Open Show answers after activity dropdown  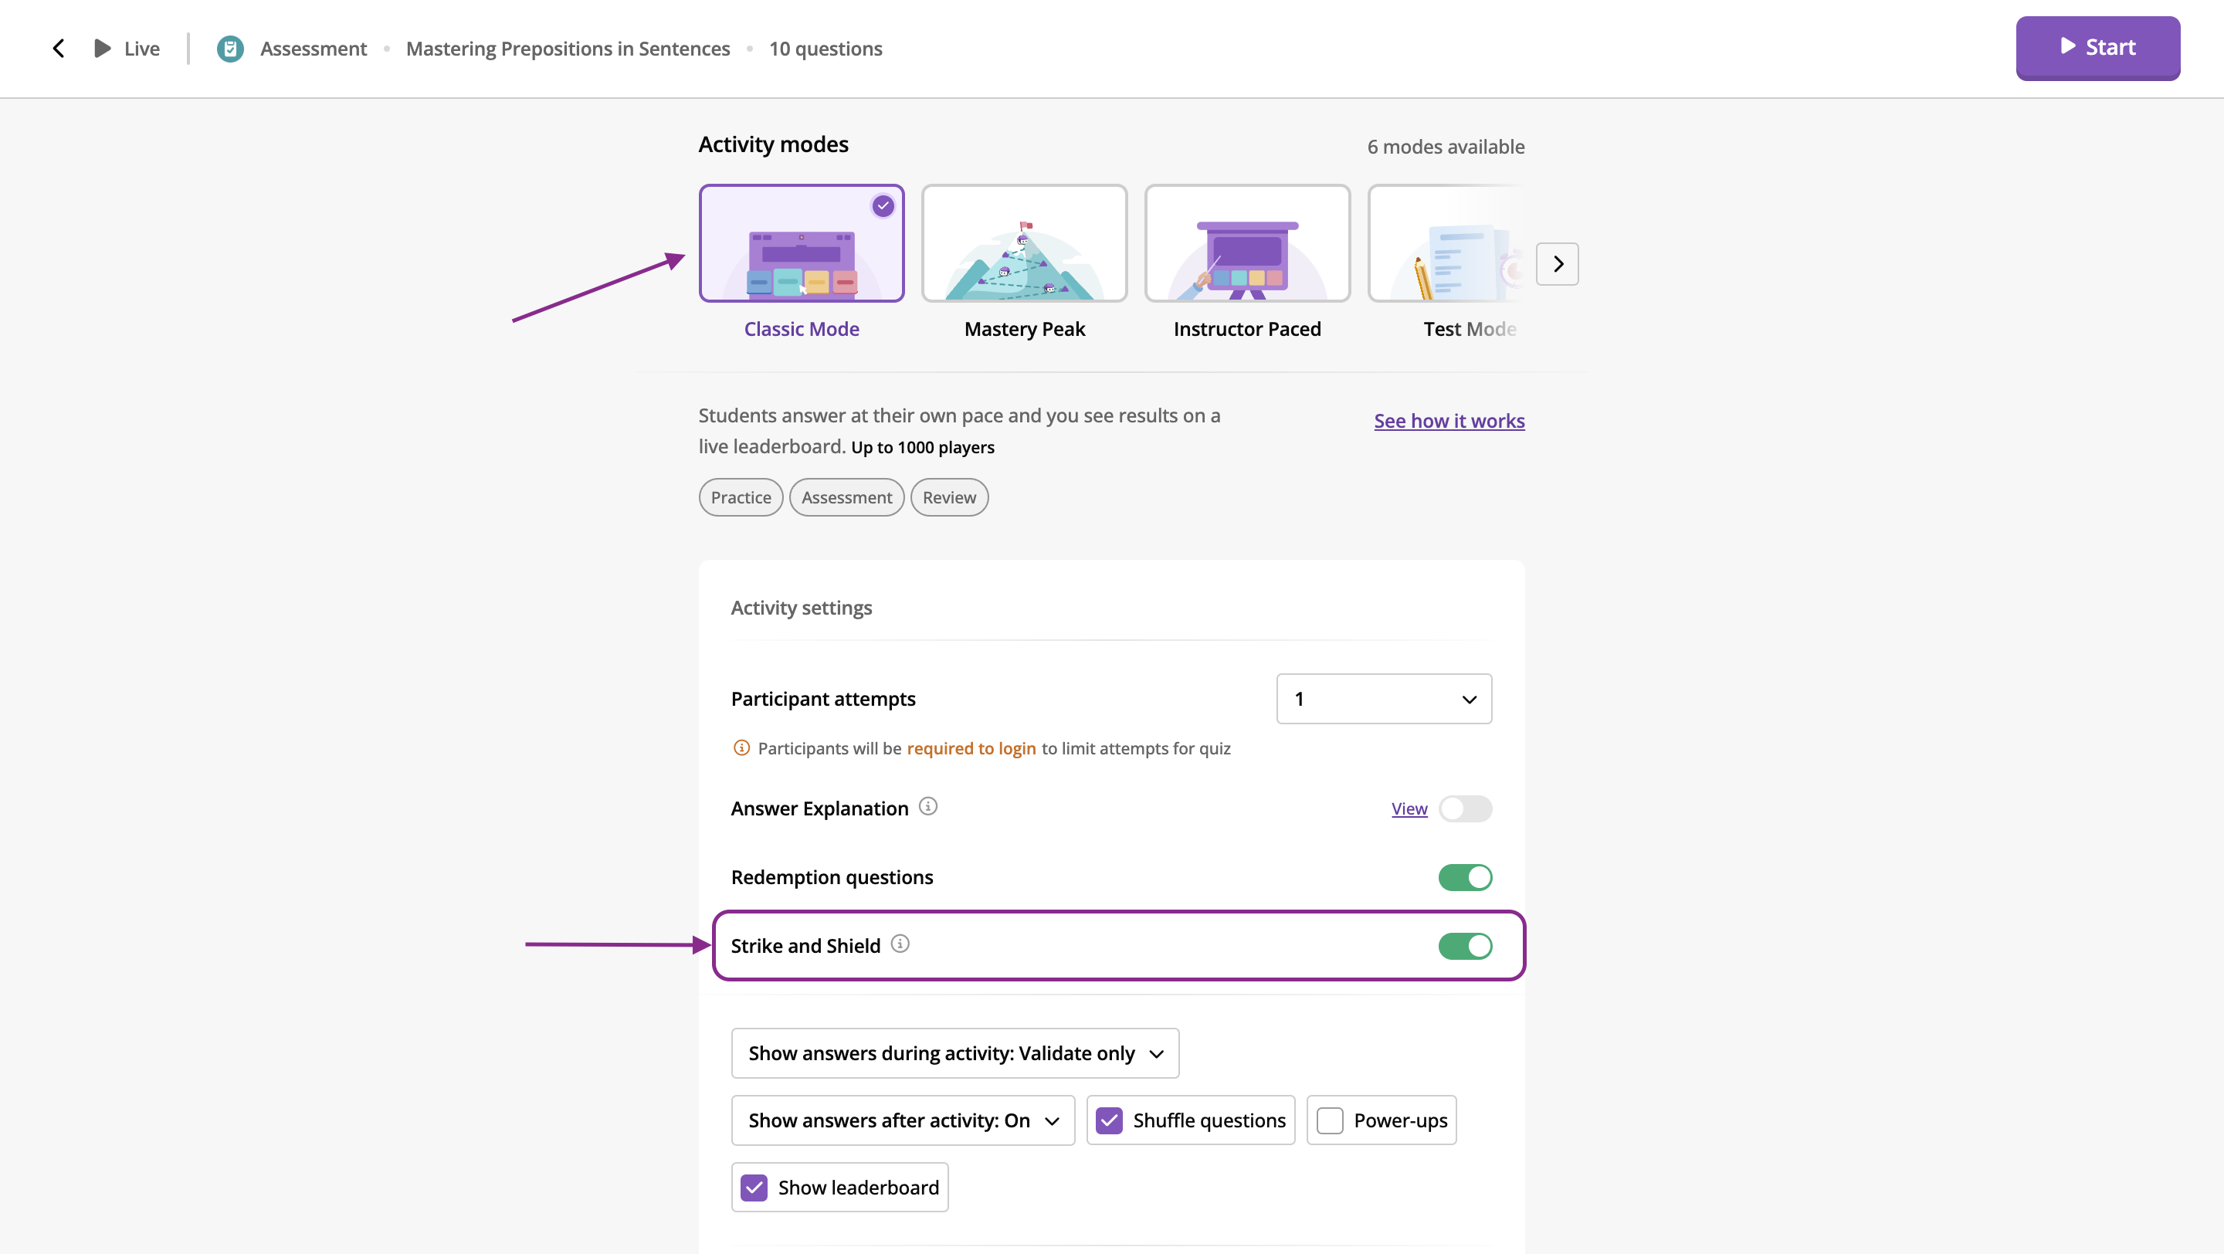pos(902,1120)
